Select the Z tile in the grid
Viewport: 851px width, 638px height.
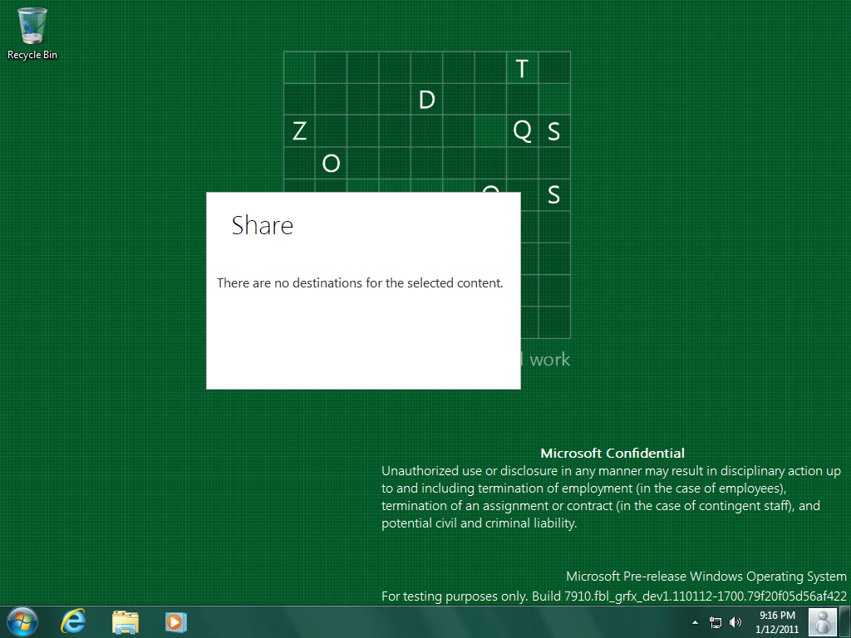(x=299, y=131)
